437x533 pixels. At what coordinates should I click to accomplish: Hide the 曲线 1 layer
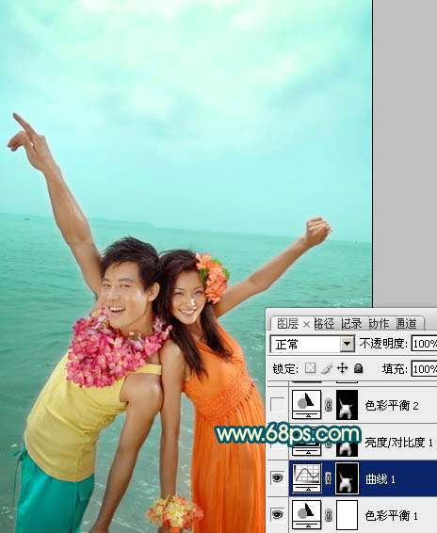[x=278, y=478]
